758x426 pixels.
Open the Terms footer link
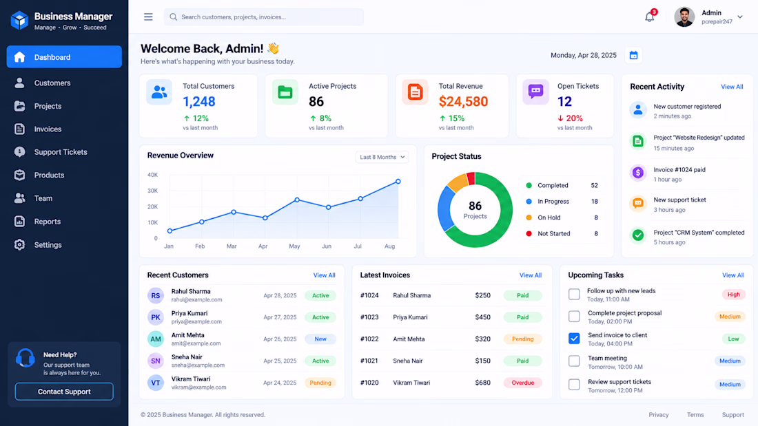pos(695,415)
